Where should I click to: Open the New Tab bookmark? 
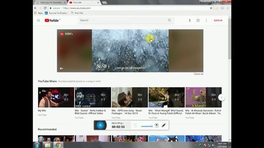tap(77, 13)
